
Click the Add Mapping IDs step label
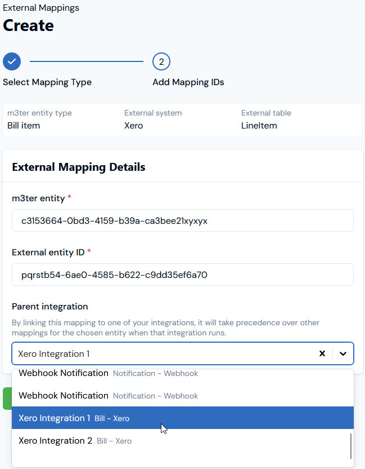point(188,82)
